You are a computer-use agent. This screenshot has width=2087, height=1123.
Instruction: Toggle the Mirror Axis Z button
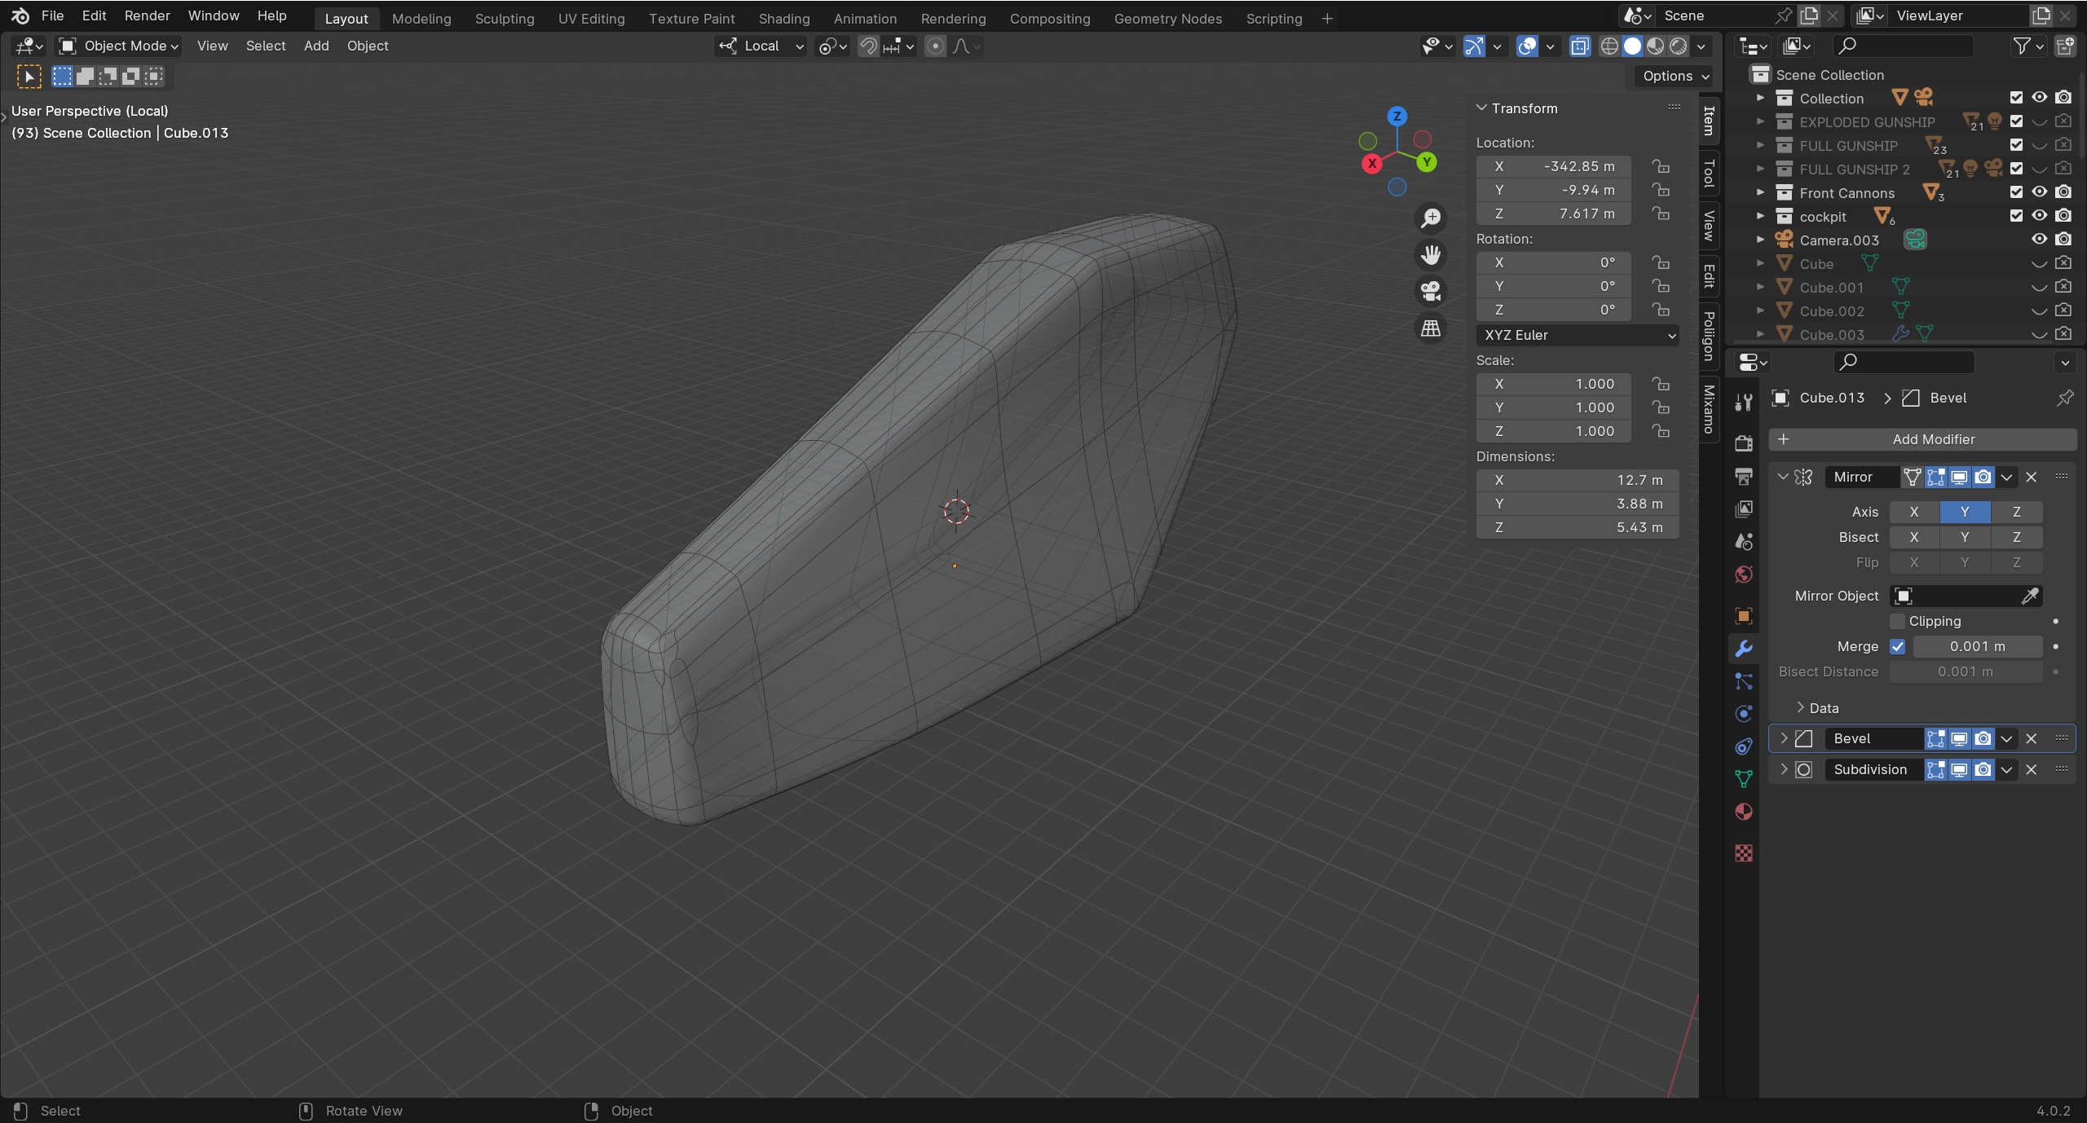pyautogui.click(x=2017, y=512)
